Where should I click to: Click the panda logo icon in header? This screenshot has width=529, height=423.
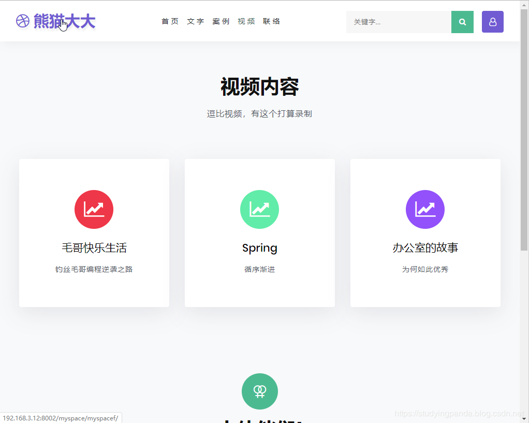coord(22,21)
